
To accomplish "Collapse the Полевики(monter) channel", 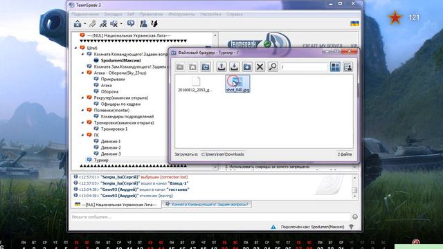I will 82,110.
